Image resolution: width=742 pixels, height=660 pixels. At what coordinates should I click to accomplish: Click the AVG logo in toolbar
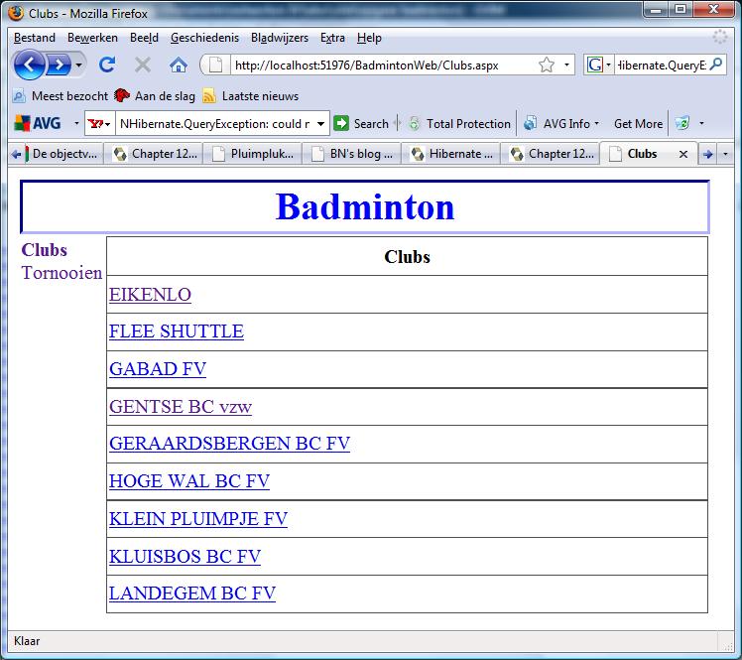coord(38,124)
